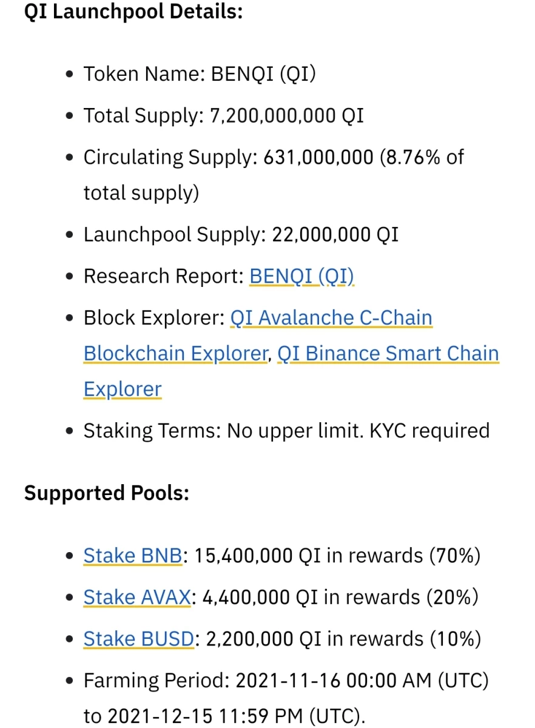
Task: Click the Block Explorer label text
Action: pos(154,318)
